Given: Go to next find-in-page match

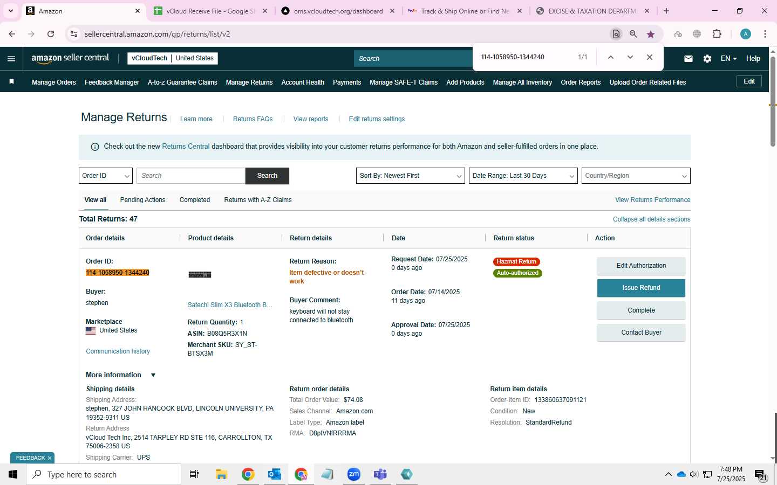Looking at the screenshot, I should pos(630,57).
